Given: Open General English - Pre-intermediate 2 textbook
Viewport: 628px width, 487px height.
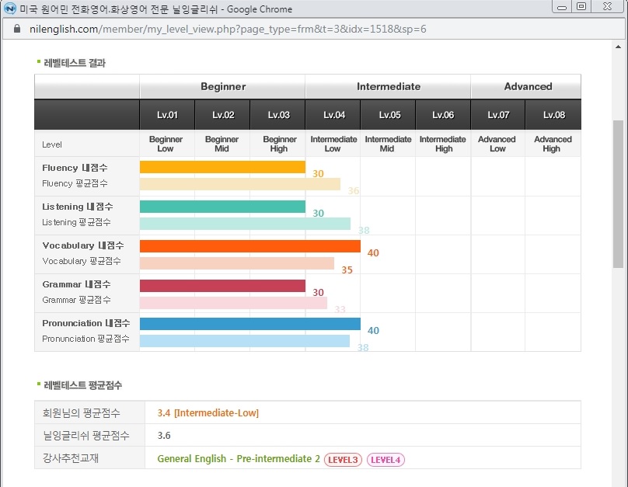Looking at the screenshot, I should coord(239,458).
